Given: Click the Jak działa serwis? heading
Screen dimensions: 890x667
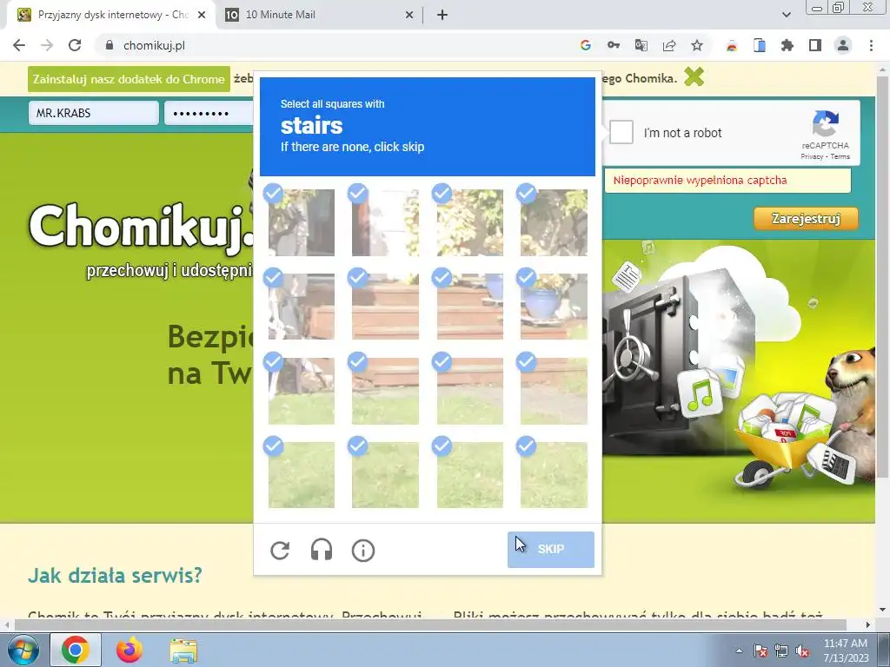Looking at the screenshot, I should 116,575.
